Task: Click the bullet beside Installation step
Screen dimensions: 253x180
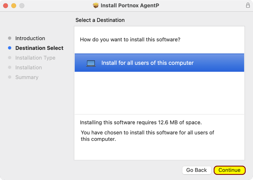Action: click(x=10, y=67)
